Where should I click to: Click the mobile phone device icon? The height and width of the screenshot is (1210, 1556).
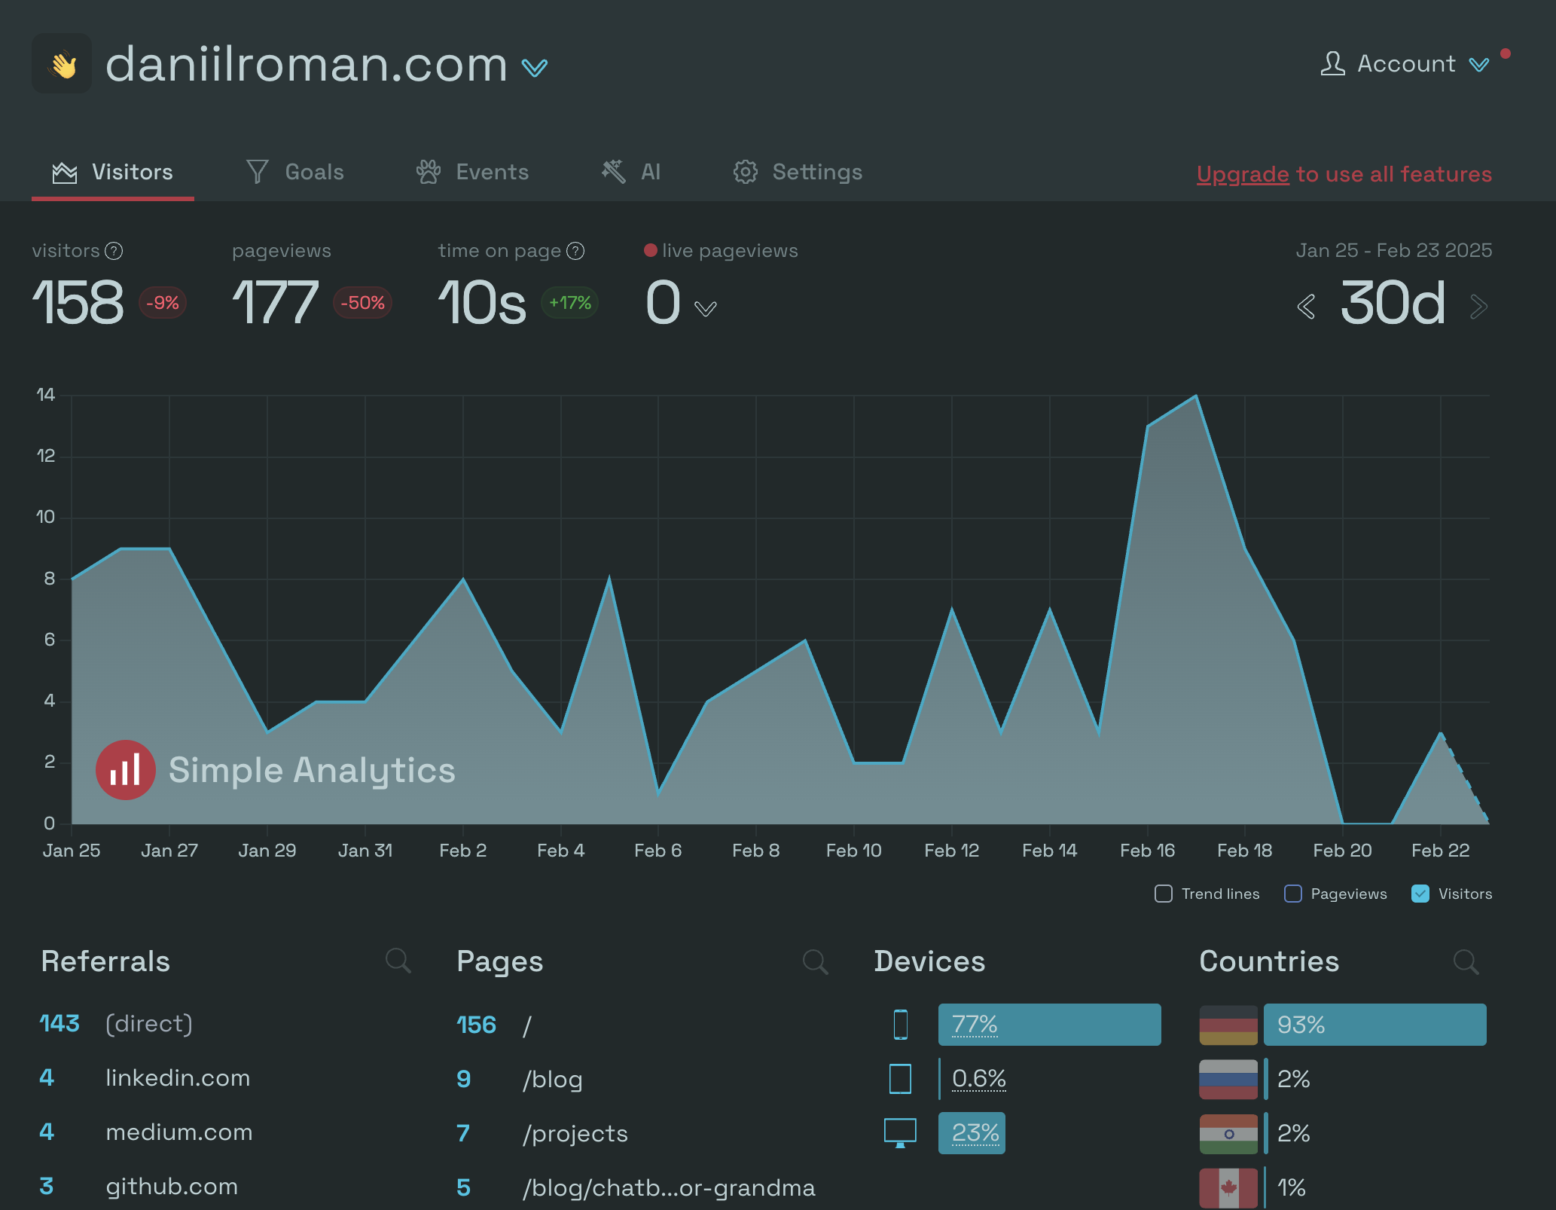tap(900, 1025)
